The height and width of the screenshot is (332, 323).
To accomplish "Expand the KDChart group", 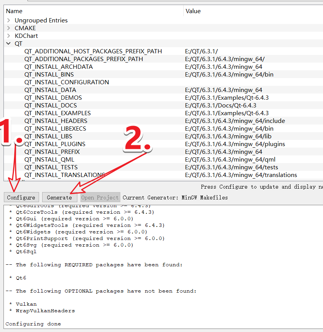I will (9, 36).
